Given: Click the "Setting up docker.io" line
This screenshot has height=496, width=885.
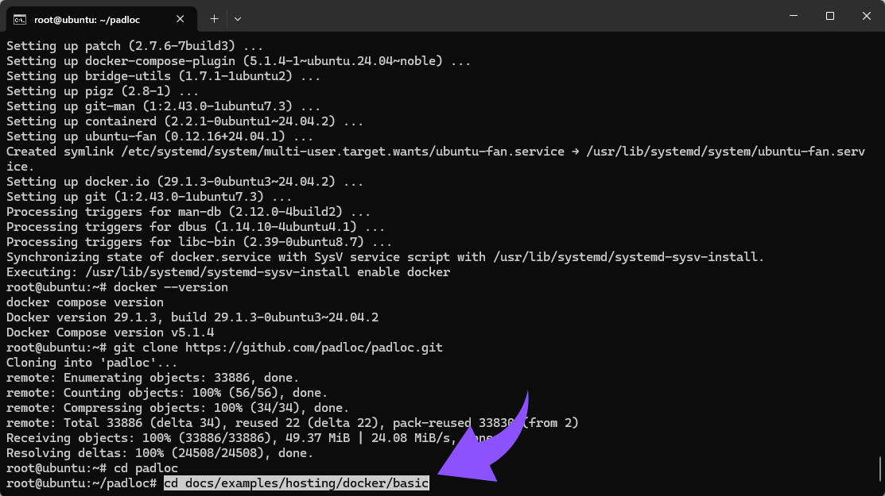Looking at the screenshot, I should coord(185,181).
